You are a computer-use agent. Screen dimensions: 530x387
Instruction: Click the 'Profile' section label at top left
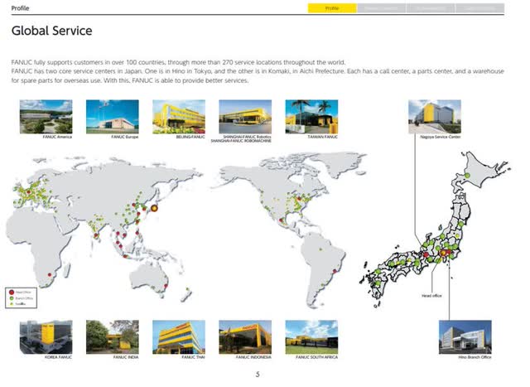pos(20,8)
